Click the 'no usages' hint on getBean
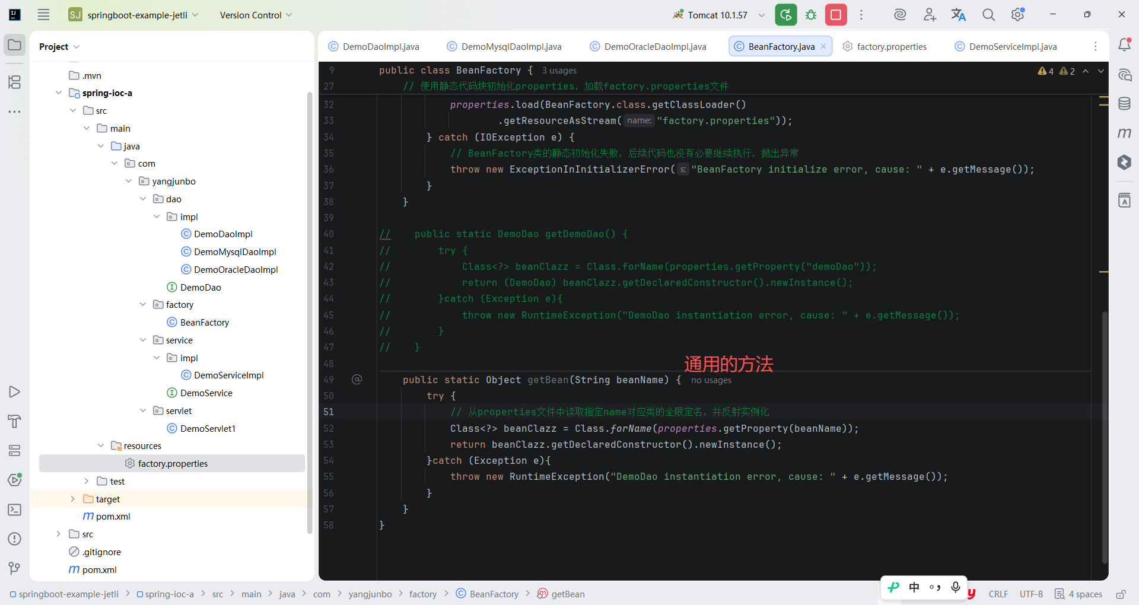Screen dimensions: 1139x605 (711, 380)
